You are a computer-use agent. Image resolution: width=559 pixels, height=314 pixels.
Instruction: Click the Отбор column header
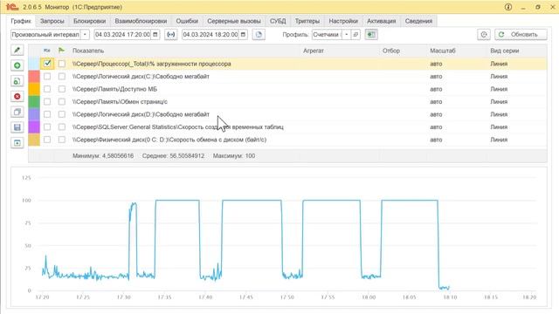pos(391,51)
